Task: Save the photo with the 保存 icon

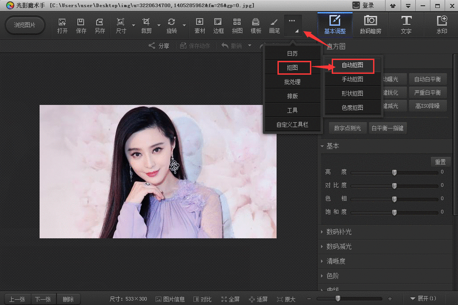Action: tap(80, 25)
